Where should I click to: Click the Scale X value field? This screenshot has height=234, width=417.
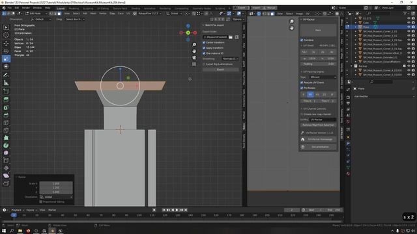pyautogui.click(x=56, y=183)
